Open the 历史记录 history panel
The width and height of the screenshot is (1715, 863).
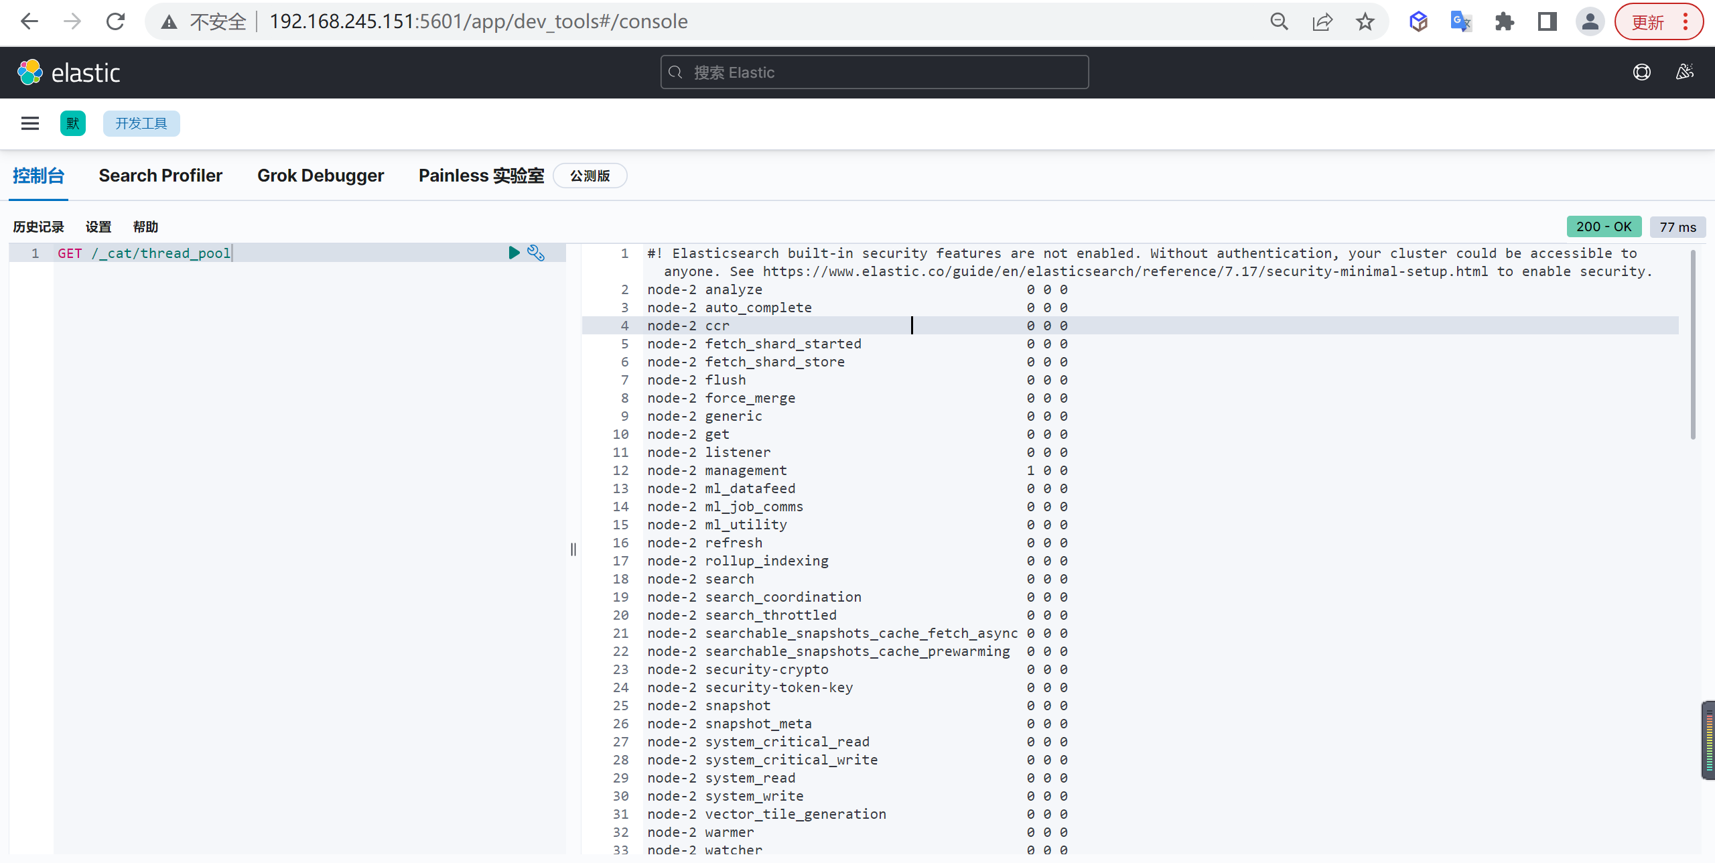pos(38,227)
